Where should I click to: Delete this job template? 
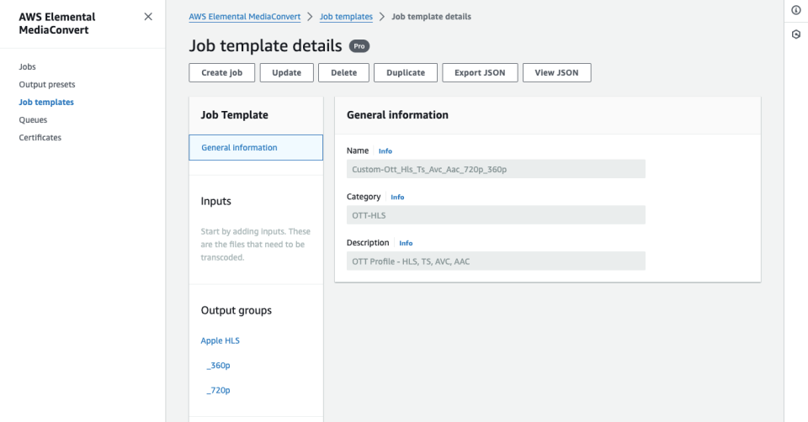coord(343,73)
